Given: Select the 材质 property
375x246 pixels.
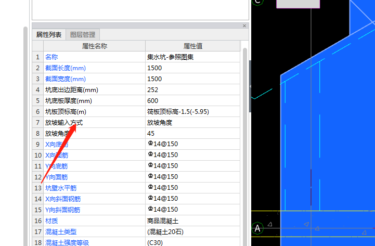Looking at the screenshot, I should (x=51, y=221).
